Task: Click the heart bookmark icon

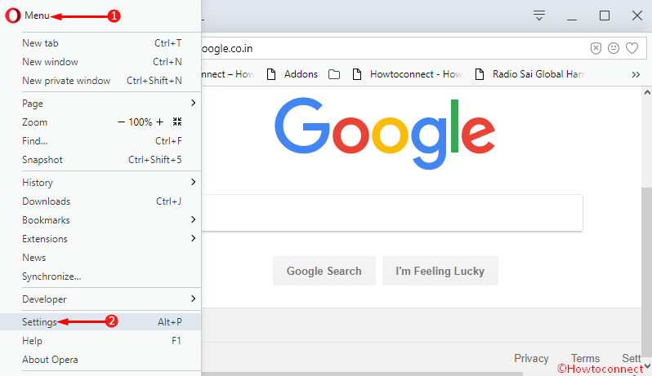Action: pyautogui.click(x=632, y=49)
